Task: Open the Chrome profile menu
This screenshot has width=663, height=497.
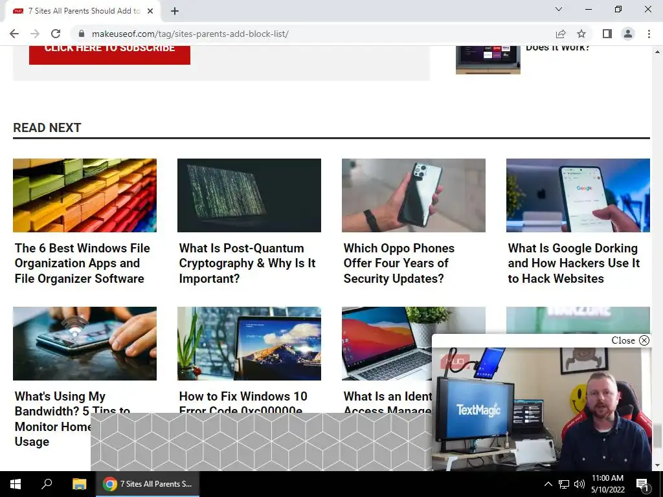Action: (x=628, y=34)
